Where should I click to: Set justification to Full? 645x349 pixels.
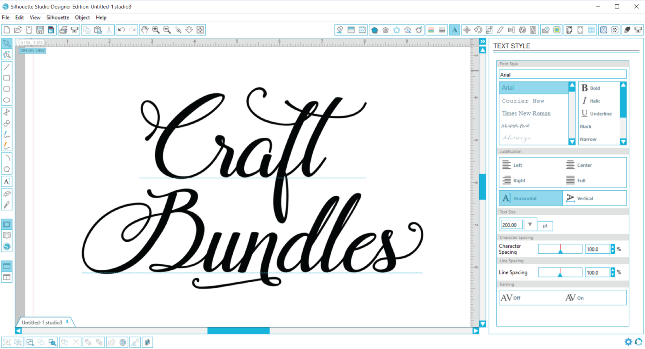click(576, 180)
